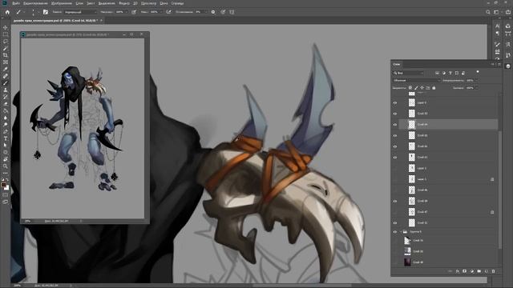Select the Eraser tool

point(6,104)
